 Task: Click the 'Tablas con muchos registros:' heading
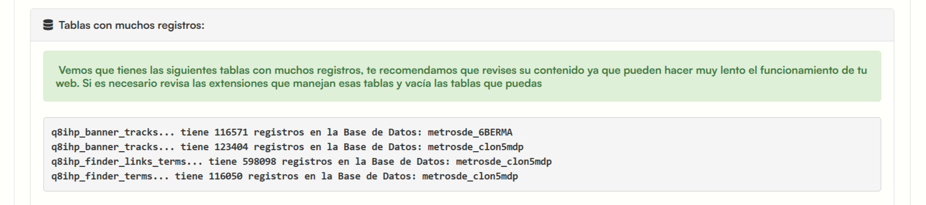pyautogui.click(x=131, y=25)
